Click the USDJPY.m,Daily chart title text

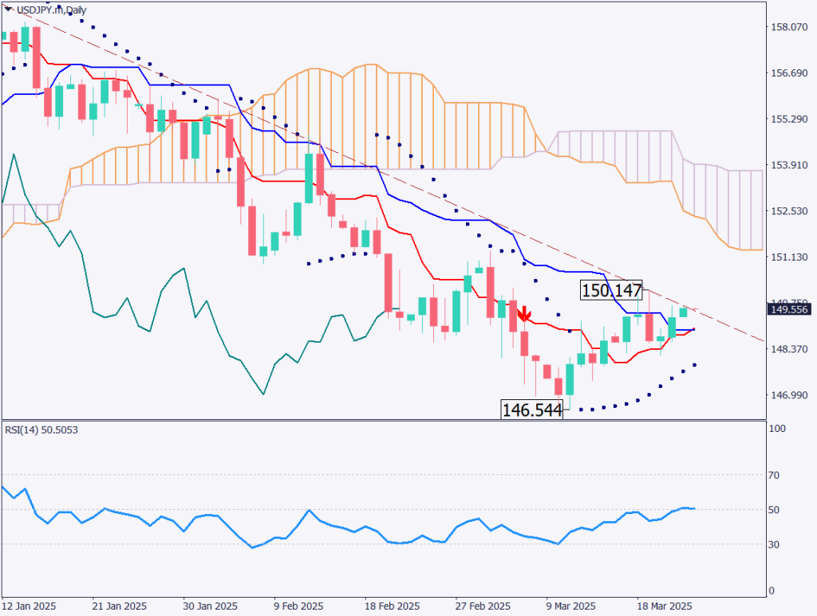click(50, 8)
